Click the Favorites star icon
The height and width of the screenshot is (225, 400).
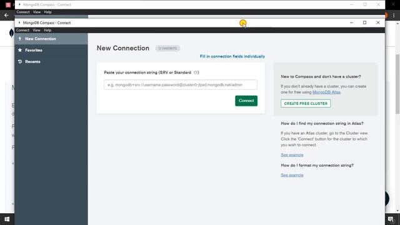point(20,50)
